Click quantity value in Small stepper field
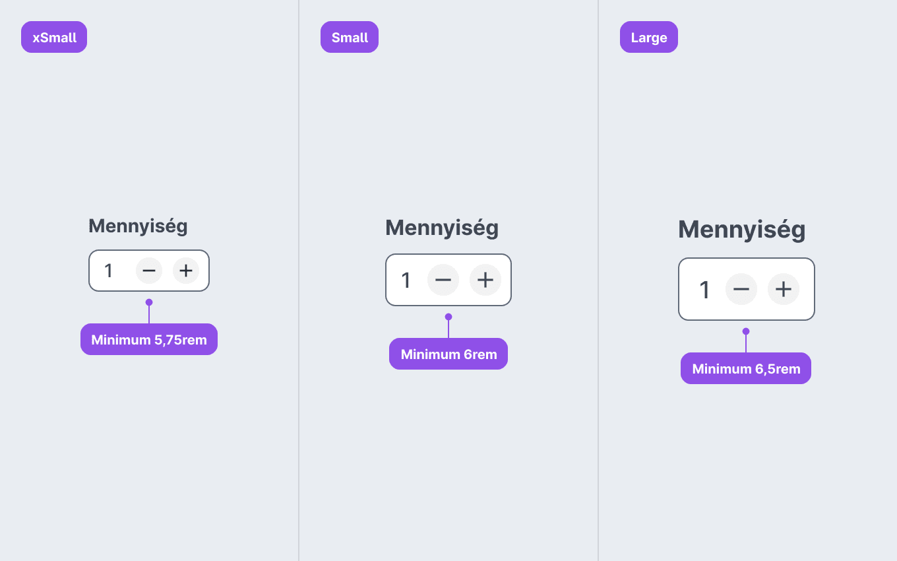This screenshot has height=561, width=897. point(406,280)
